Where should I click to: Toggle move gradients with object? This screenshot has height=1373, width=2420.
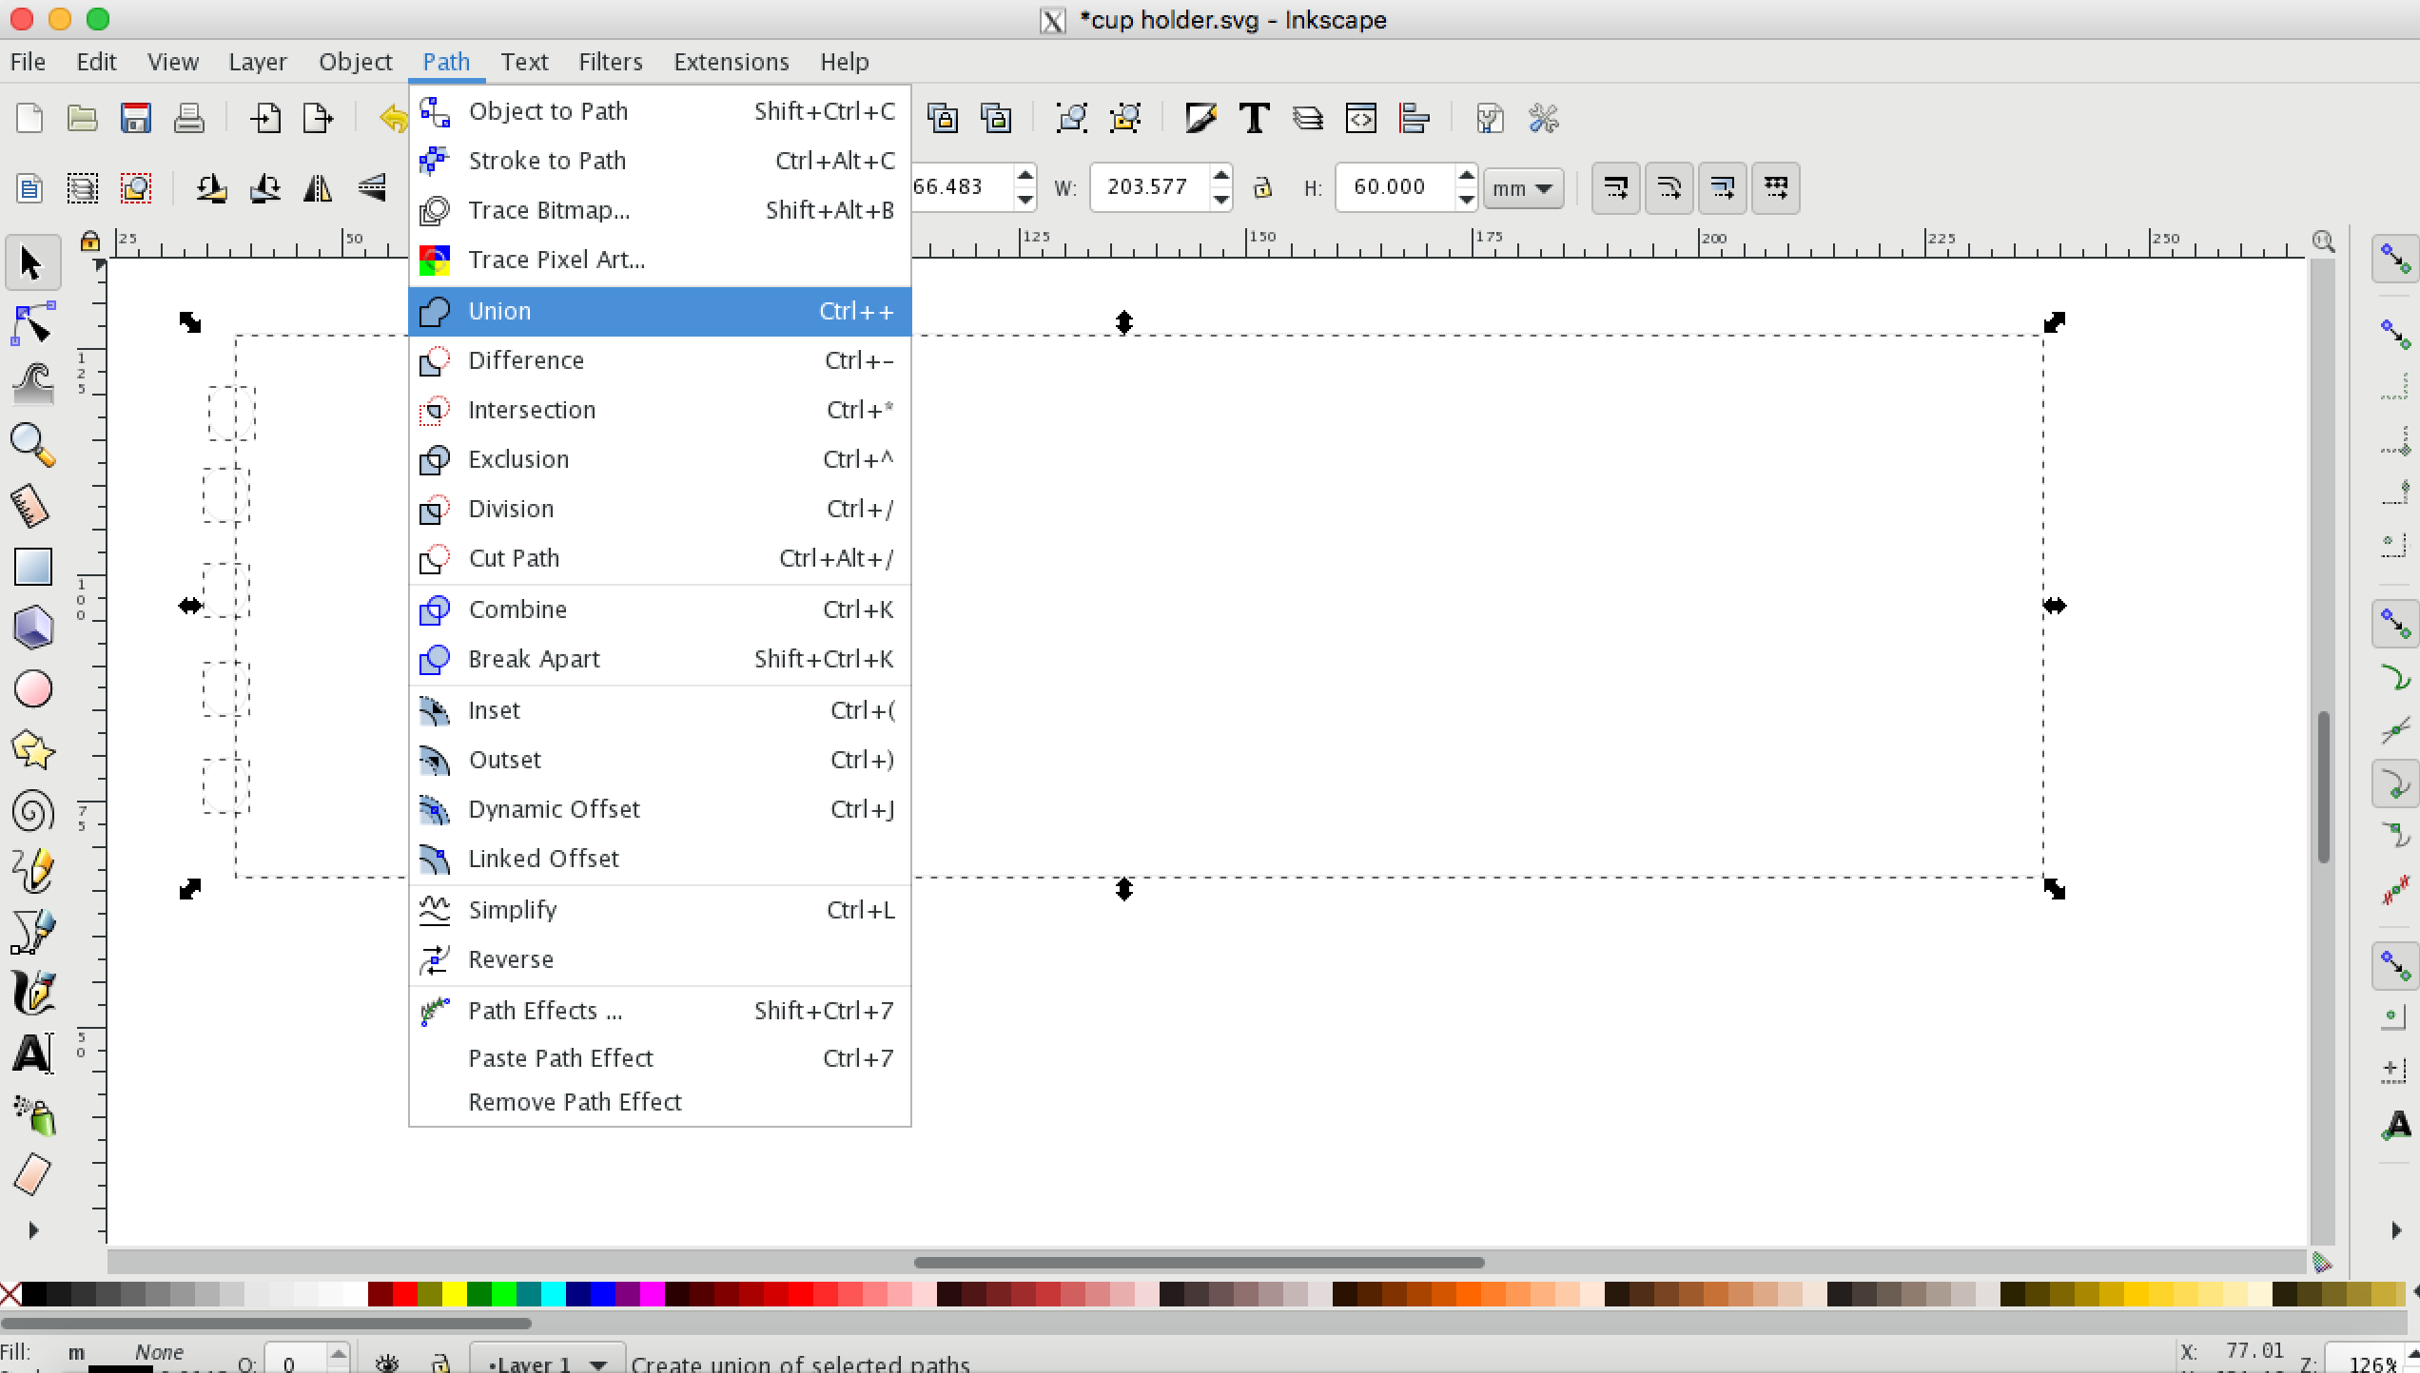[x=1722, y=187]
